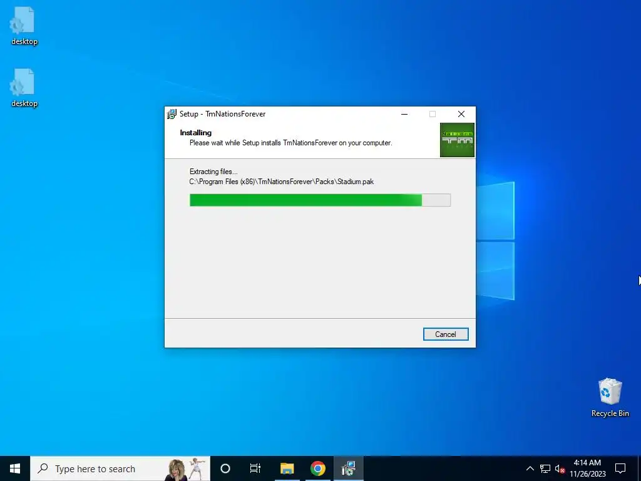Select the top desktop file icon
The width and height of the screenshot is (641, 481).
24,26
